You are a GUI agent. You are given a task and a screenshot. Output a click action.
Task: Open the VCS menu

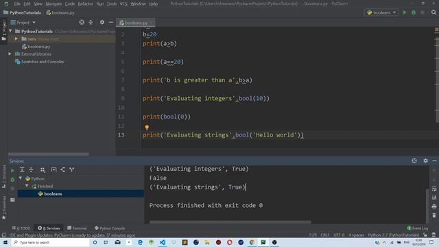tap(123, 4)
